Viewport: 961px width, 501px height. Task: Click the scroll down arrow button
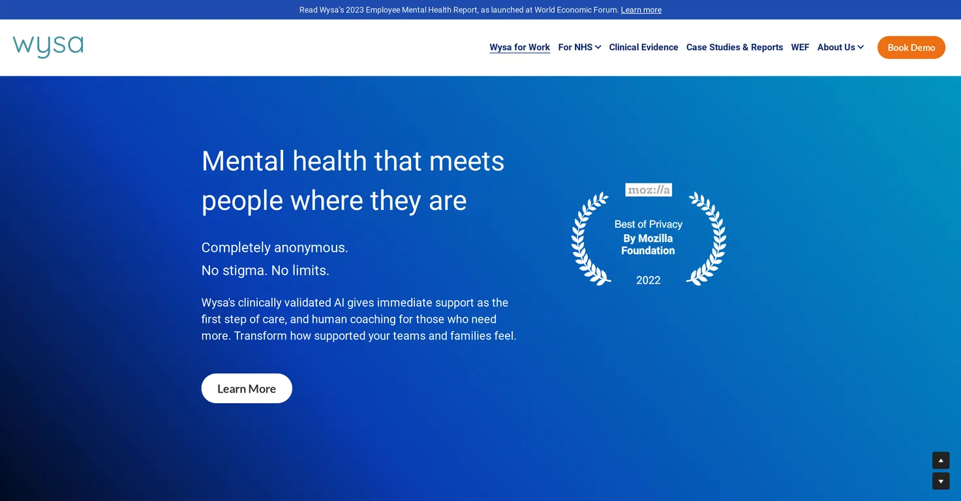coord(941,481)
